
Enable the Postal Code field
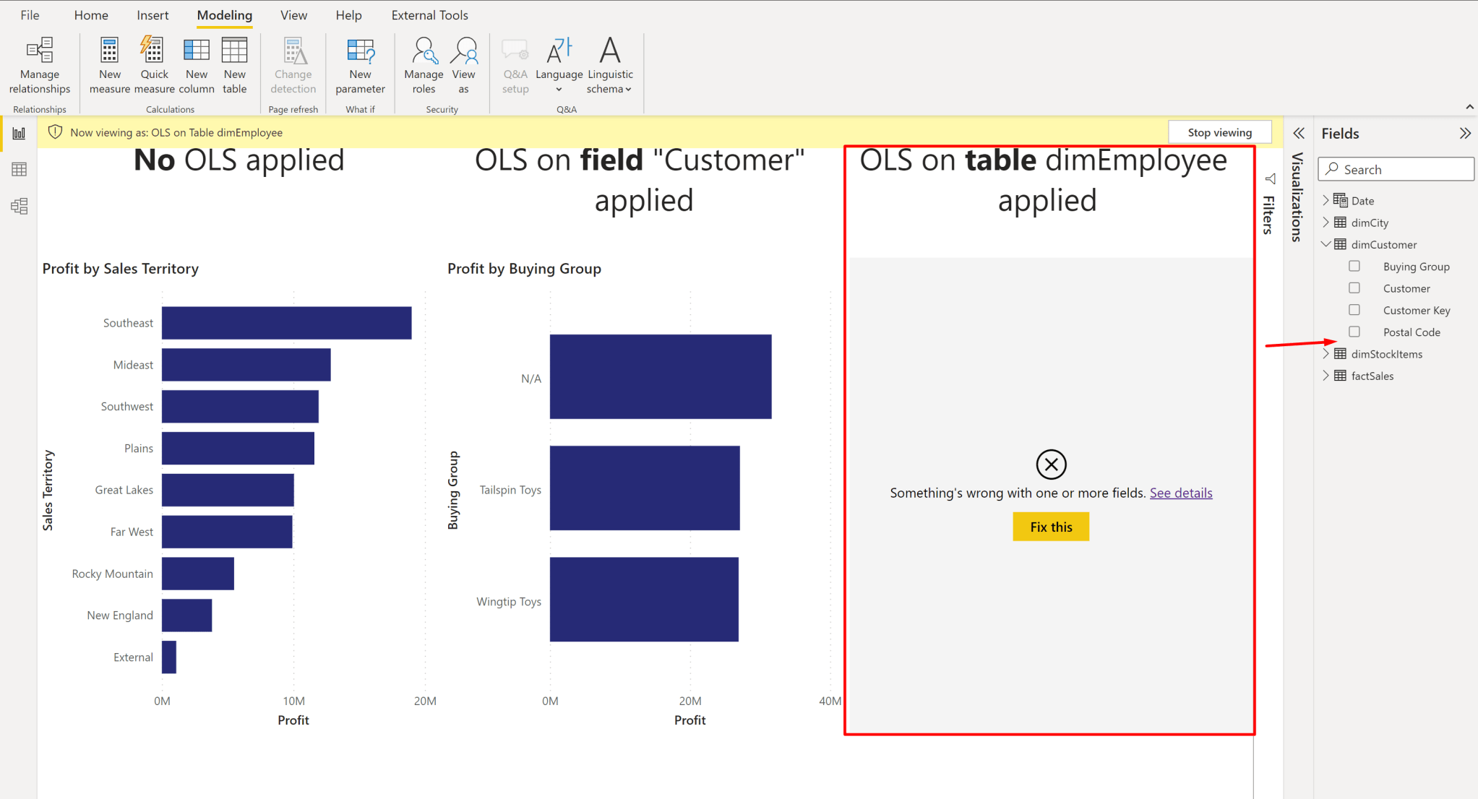(1354, 332)
